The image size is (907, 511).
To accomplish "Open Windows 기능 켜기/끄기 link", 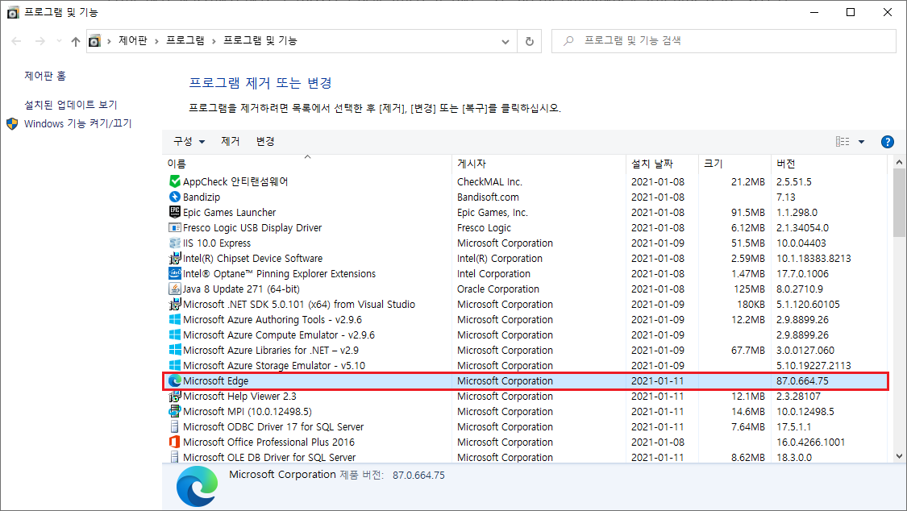I will [x=78, y=123].
